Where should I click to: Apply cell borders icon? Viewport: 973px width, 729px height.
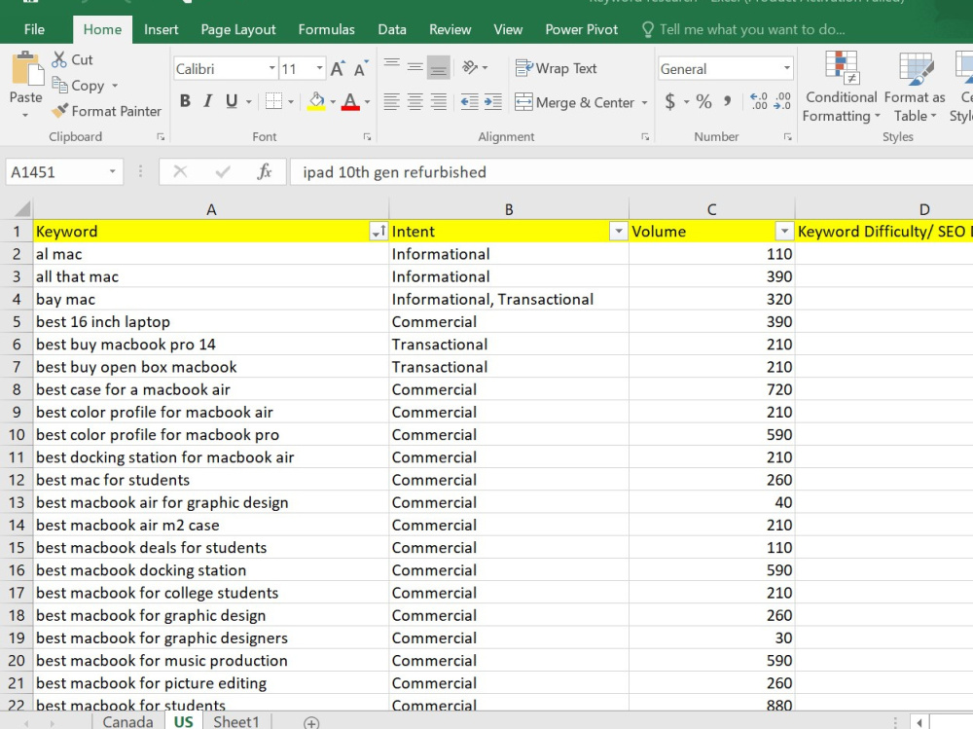tap(273, 100)
